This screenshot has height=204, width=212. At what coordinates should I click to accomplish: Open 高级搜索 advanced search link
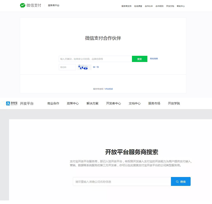point(154,59)
